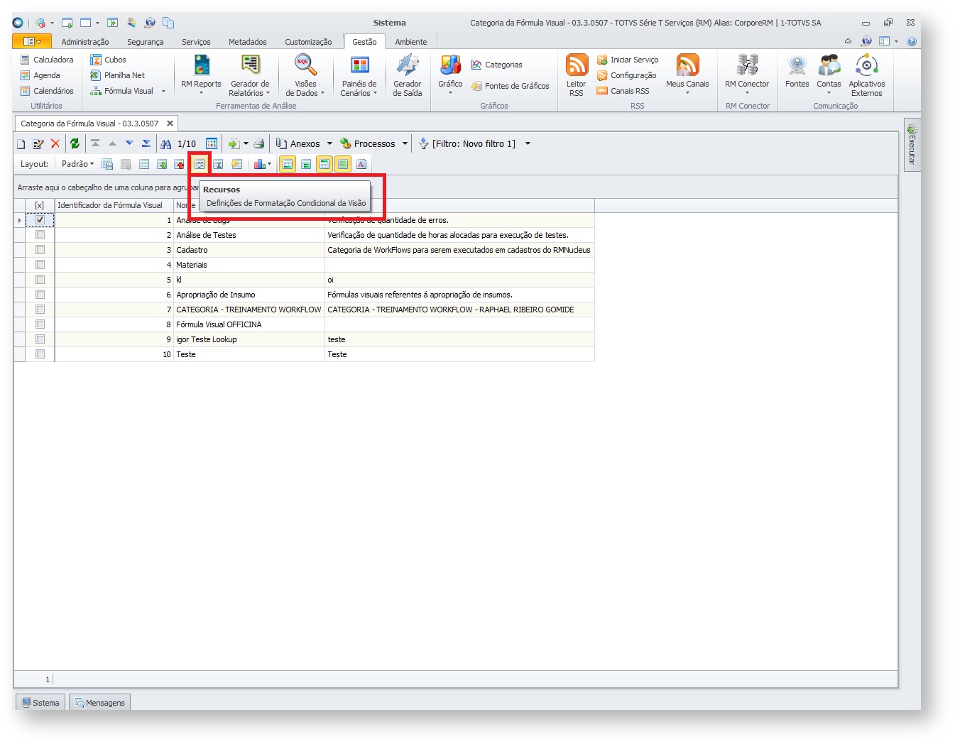This screenshot has height=744, width=955.
Task: Delete the record with the red X icon
Action: pos(55,144)
